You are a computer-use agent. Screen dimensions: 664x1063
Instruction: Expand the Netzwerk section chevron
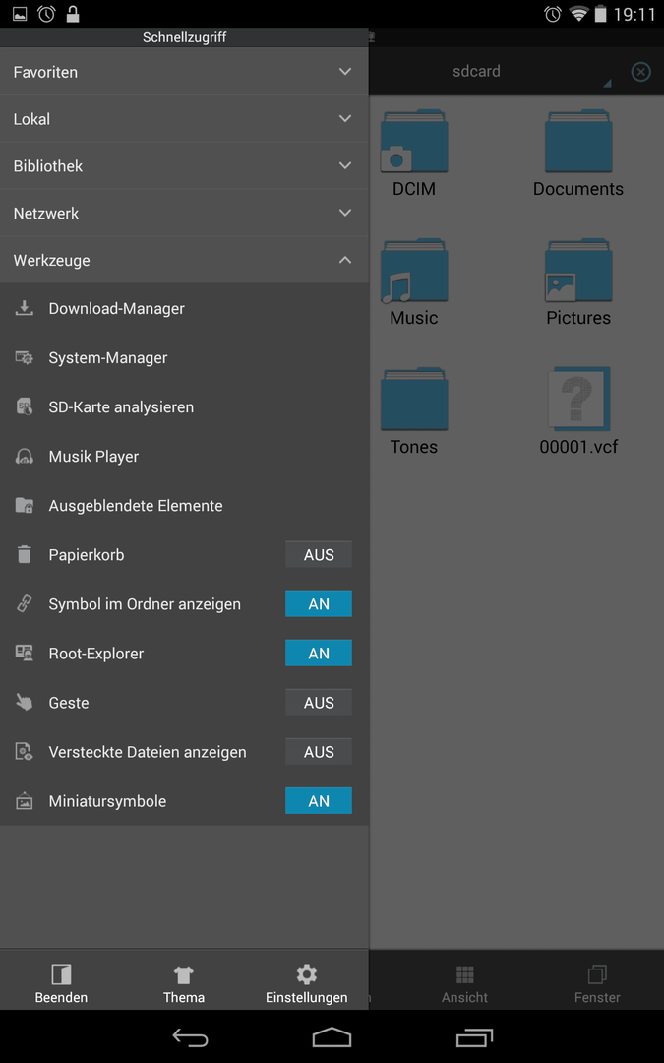click(345, 213)
